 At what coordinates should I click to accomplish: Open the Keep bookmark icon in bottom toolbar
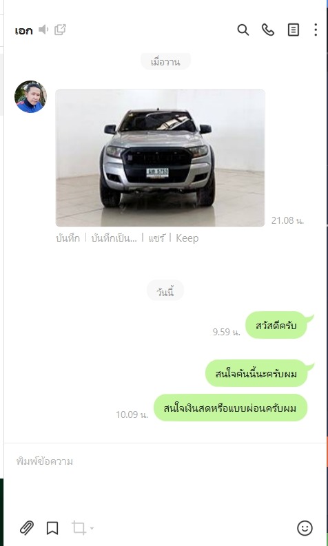coord(52,528)
